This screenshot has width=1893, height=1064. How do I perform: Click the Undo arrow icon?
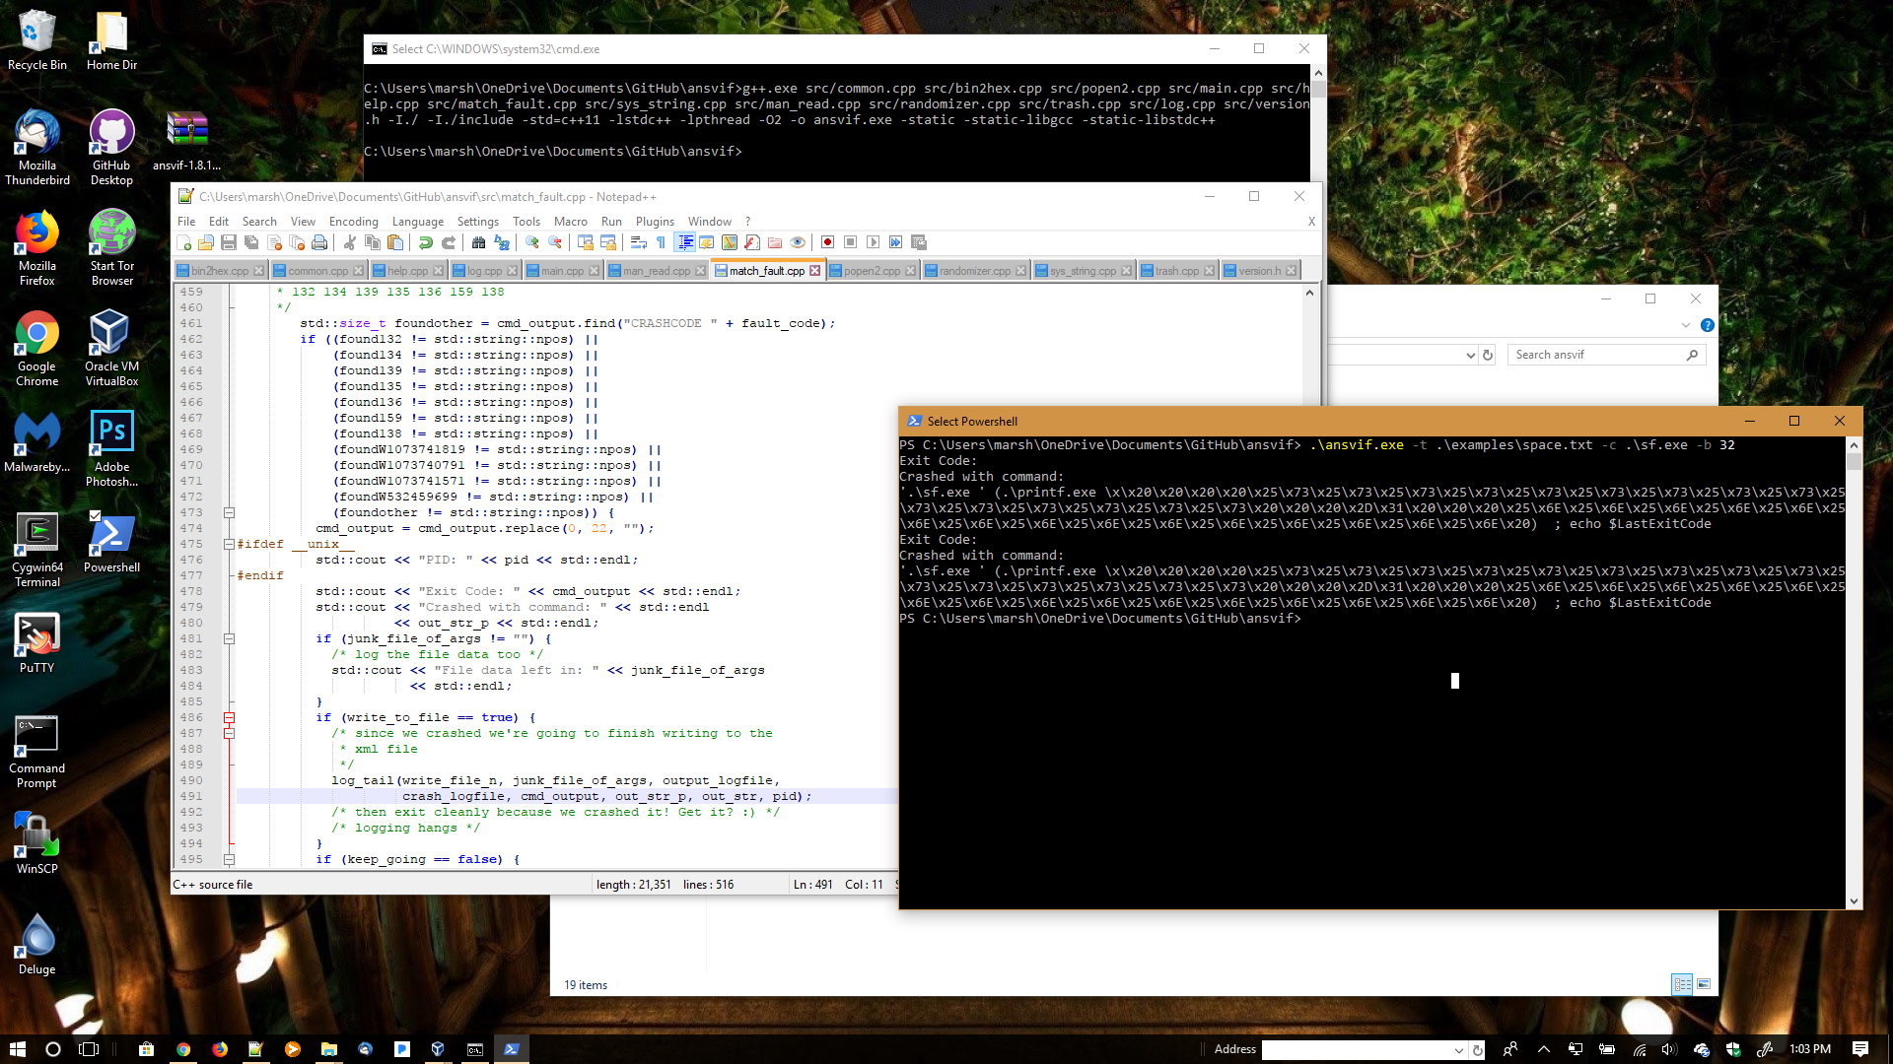point(426,242)
